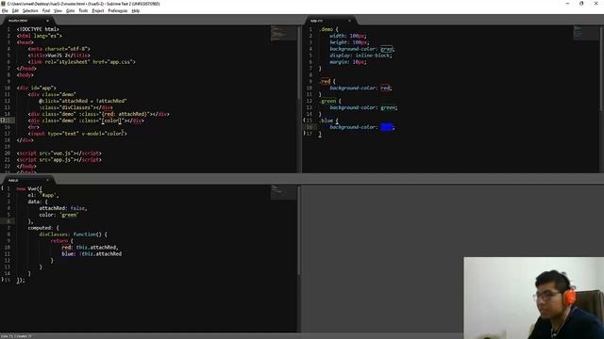Click the html lang="es" line
604x339 pixels.
[40, 36]
